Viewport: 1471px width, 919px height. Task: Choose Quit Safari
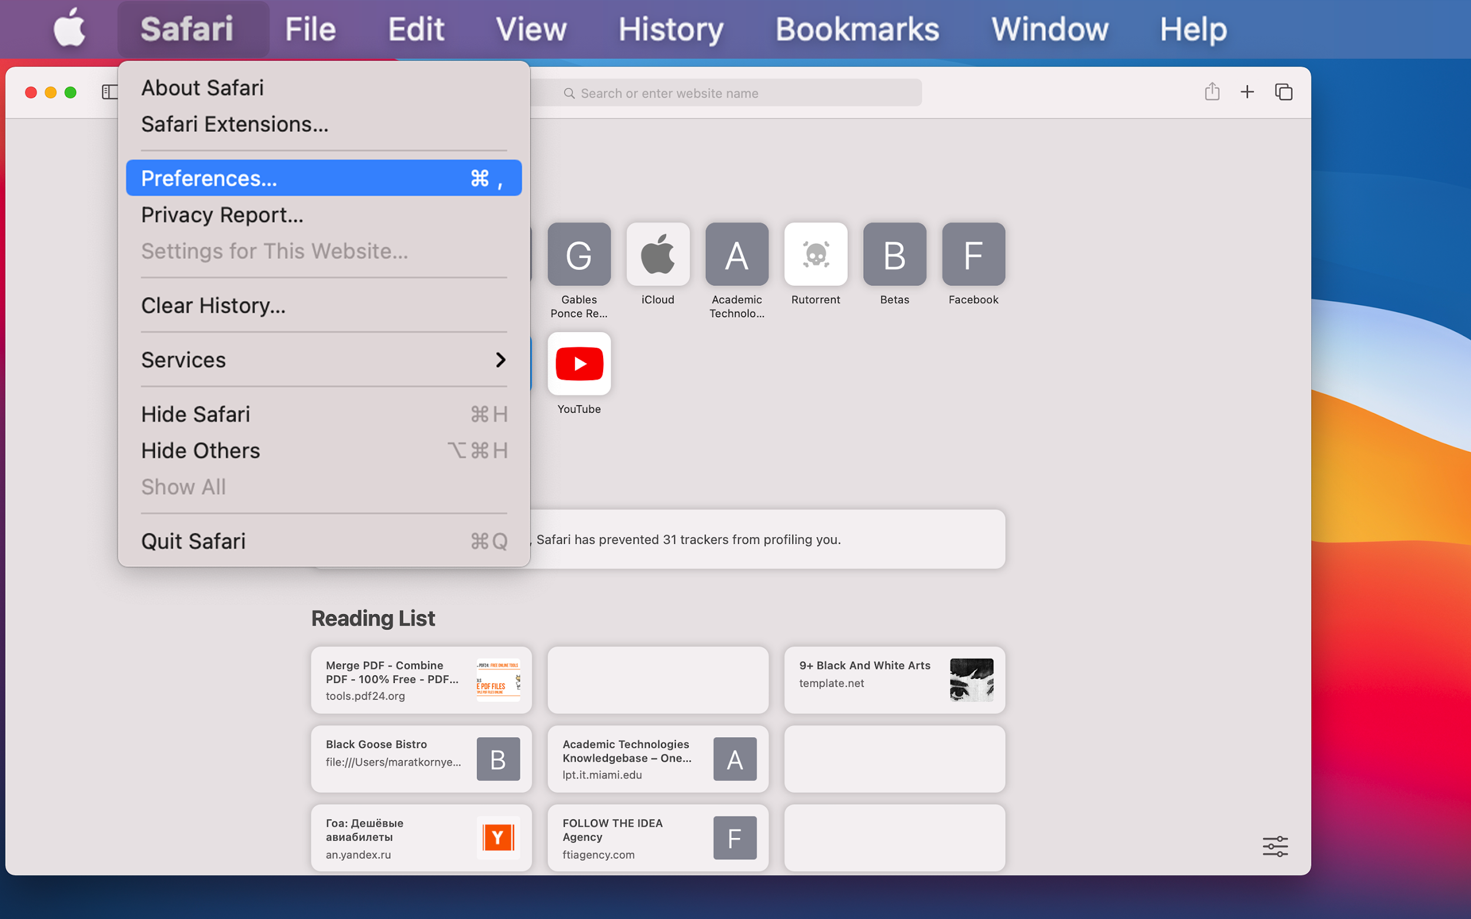click(x=324, y=541)
